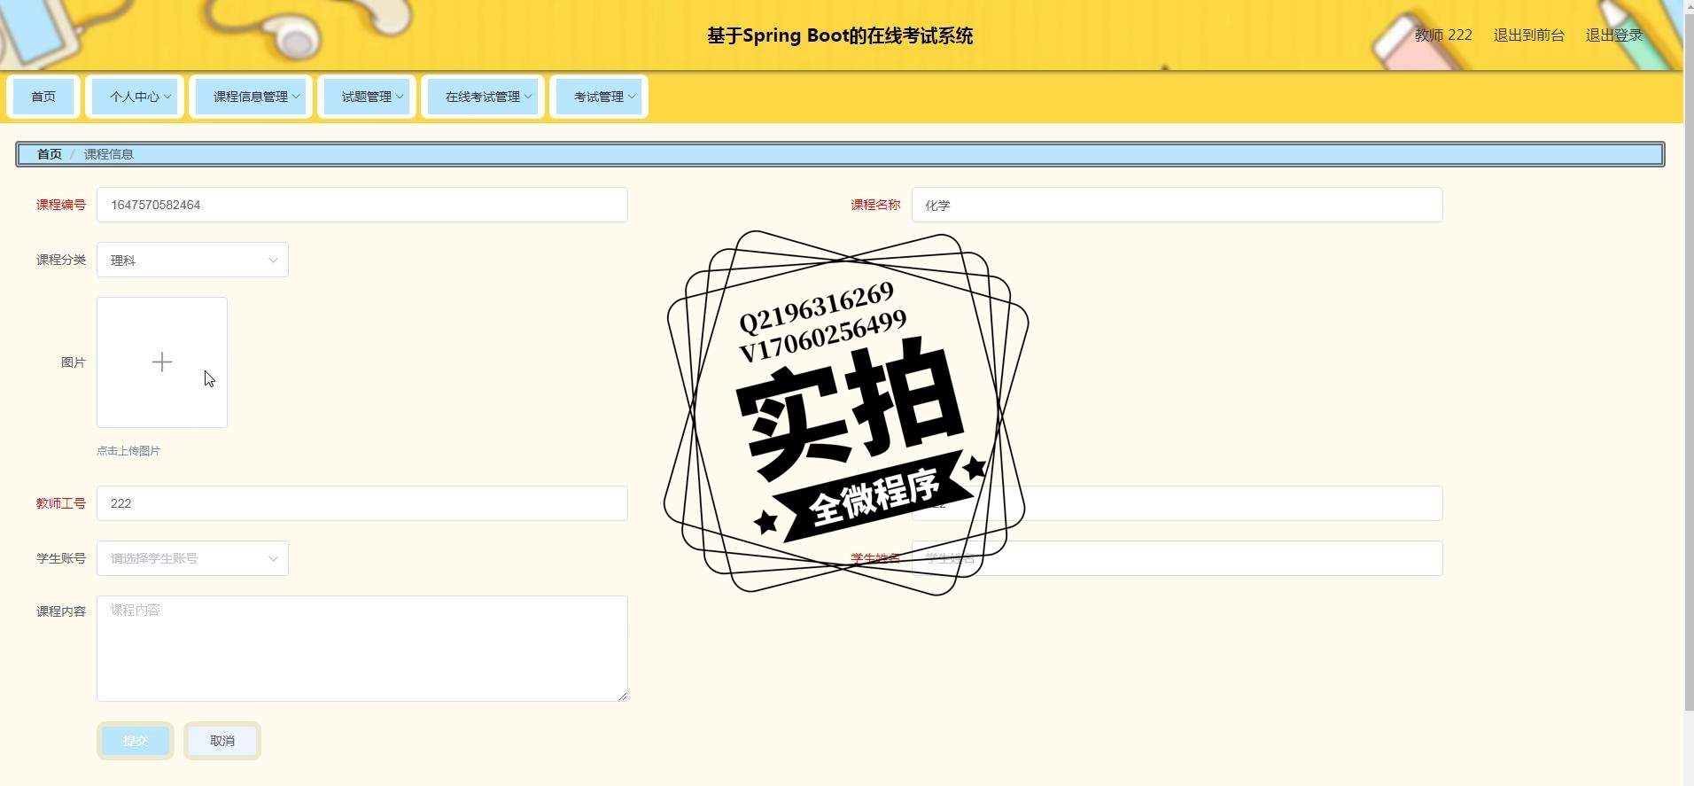Click 教师 222 user label

click(x=1443, y=35)
